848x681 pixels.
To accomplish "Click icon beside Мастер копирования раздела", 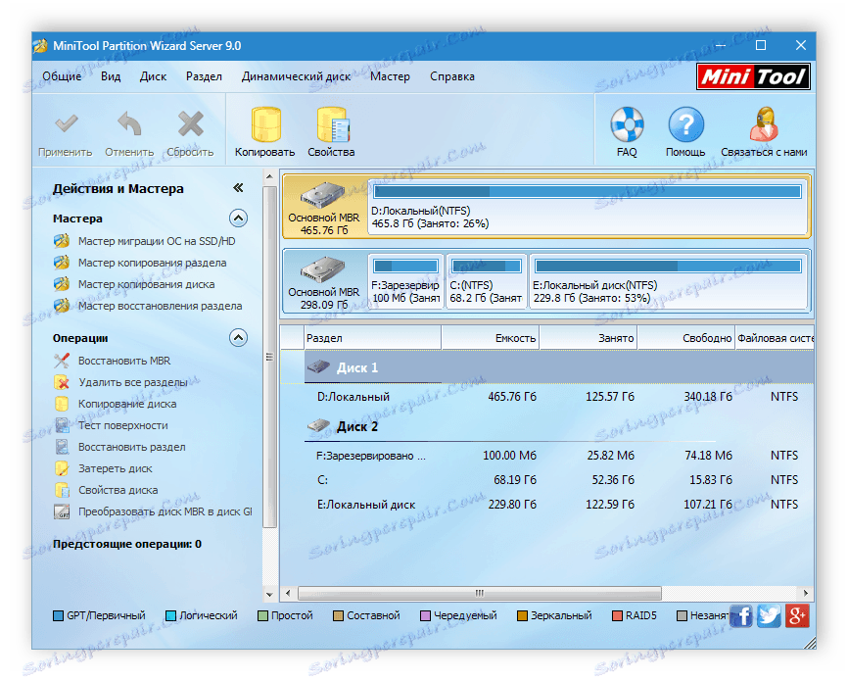I will (x=62, y=263).
